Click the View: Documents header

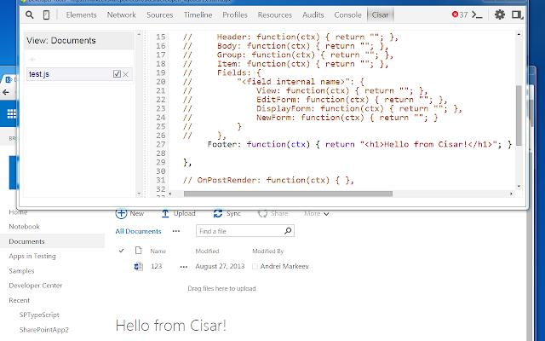click(x=79, y=40)
